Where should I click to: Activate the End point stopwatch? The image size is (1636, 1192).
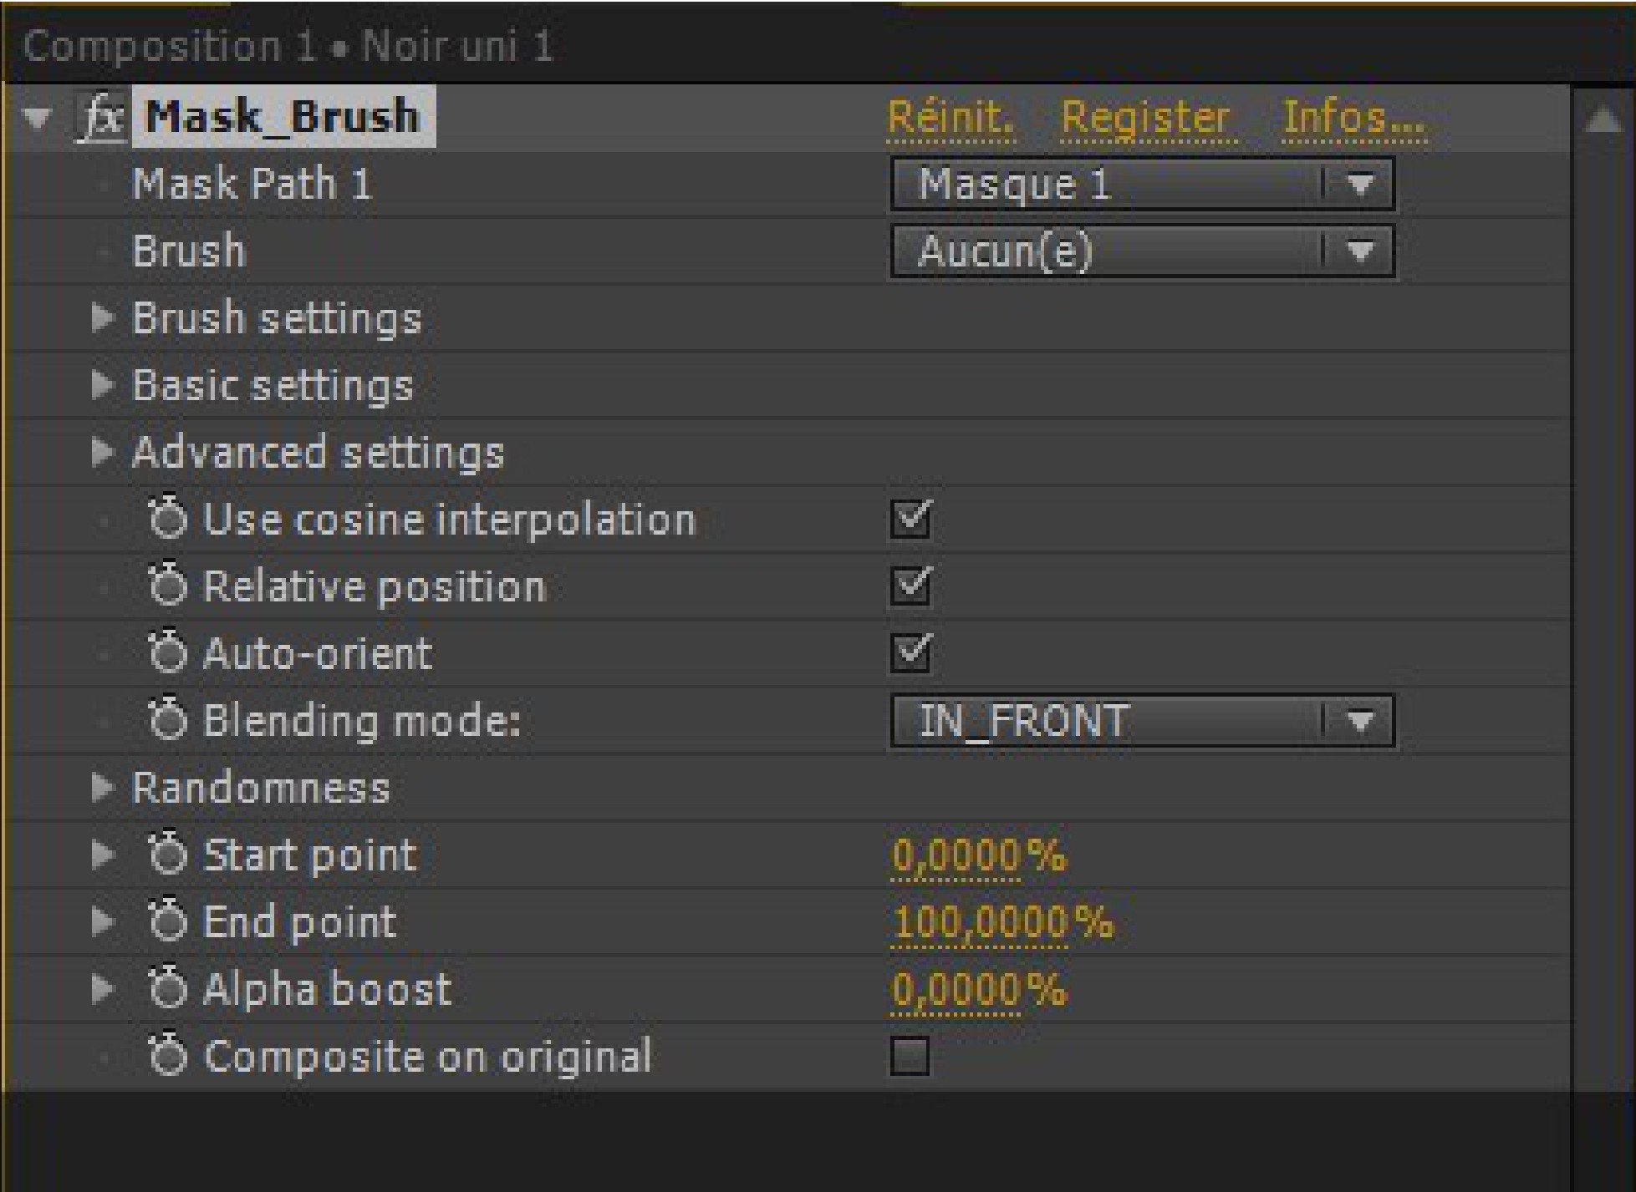(x=170, y=922)
